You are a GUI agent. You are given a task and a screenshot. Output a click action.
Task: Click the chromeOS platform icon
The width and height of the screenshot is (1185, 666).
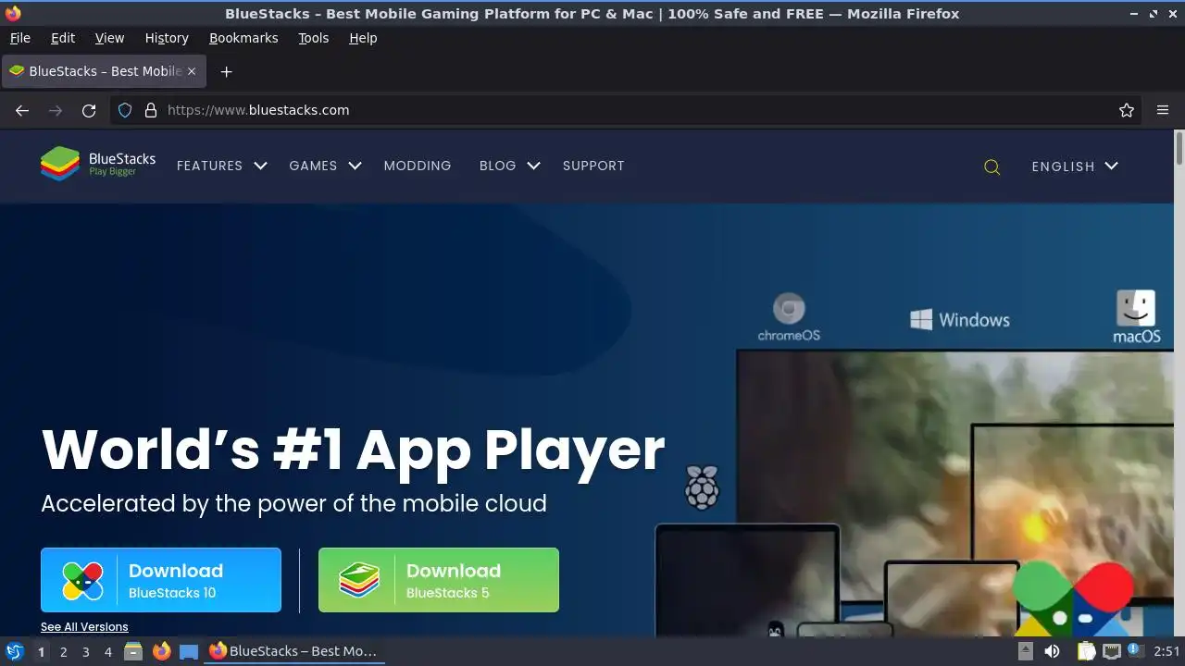point(789,318)
